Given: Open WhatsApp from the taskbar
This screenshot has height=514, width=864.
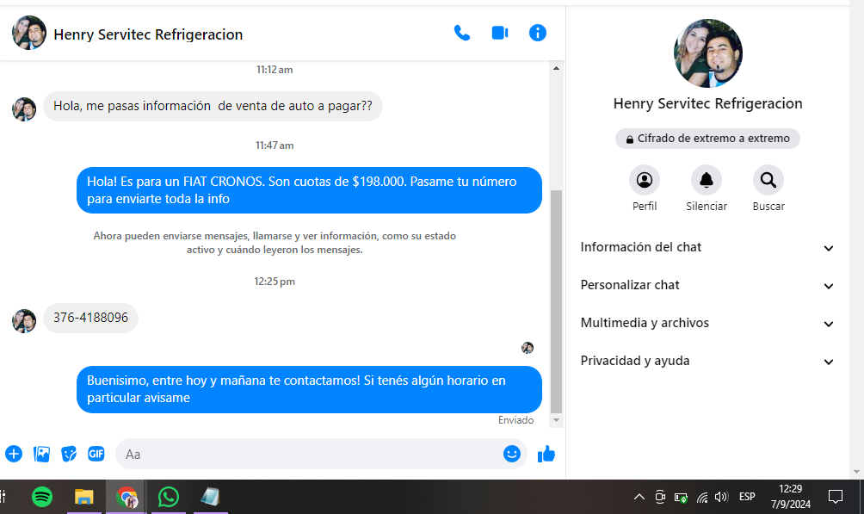Looking at the screenshot, I should click(169, 497).
